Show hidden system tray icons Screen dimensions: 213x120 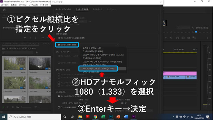point(173,117)
